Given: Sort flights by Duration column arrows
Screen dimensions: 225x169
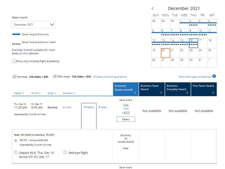Looking at the screenshot, I should click(74, 93).
